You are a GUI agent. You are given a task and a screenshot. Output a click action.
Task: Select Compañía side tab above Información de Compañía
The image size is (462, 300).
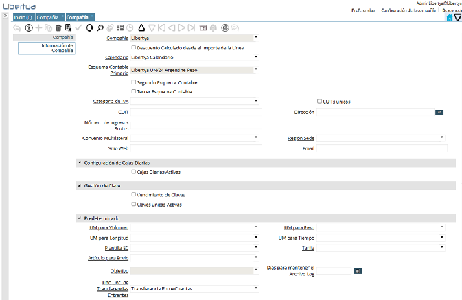(44, 38)
